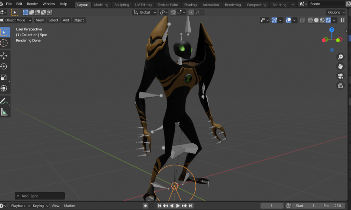Toggle X-ray display
Viewport: 351px width, 210px height.
(x=302, y=20)
